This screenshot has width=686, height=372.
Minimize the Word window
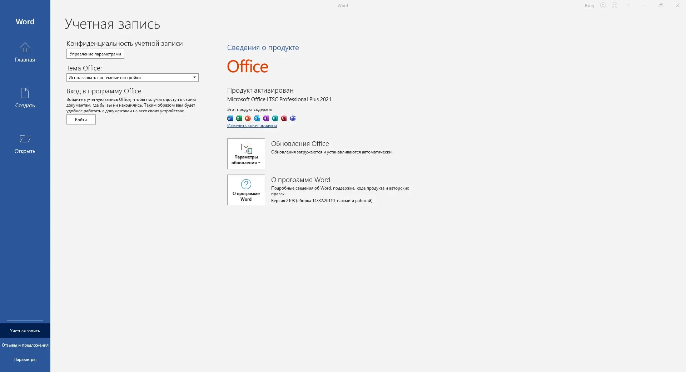(645, 5)
